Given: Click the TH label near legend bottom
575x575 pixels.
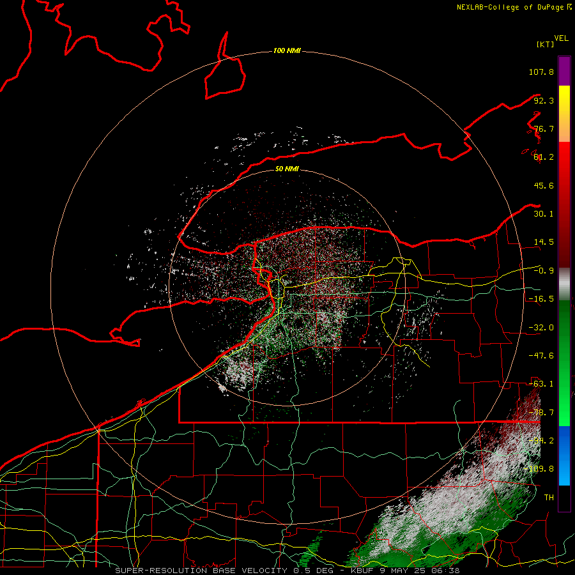Looking at the screenshot, I should coord(549,498).
